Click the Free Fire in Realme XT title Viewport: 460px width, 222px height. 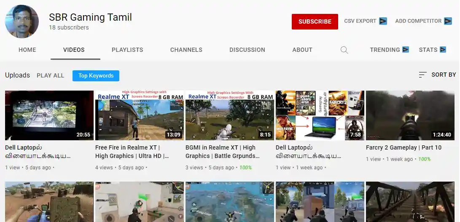(x=132, y=152)
